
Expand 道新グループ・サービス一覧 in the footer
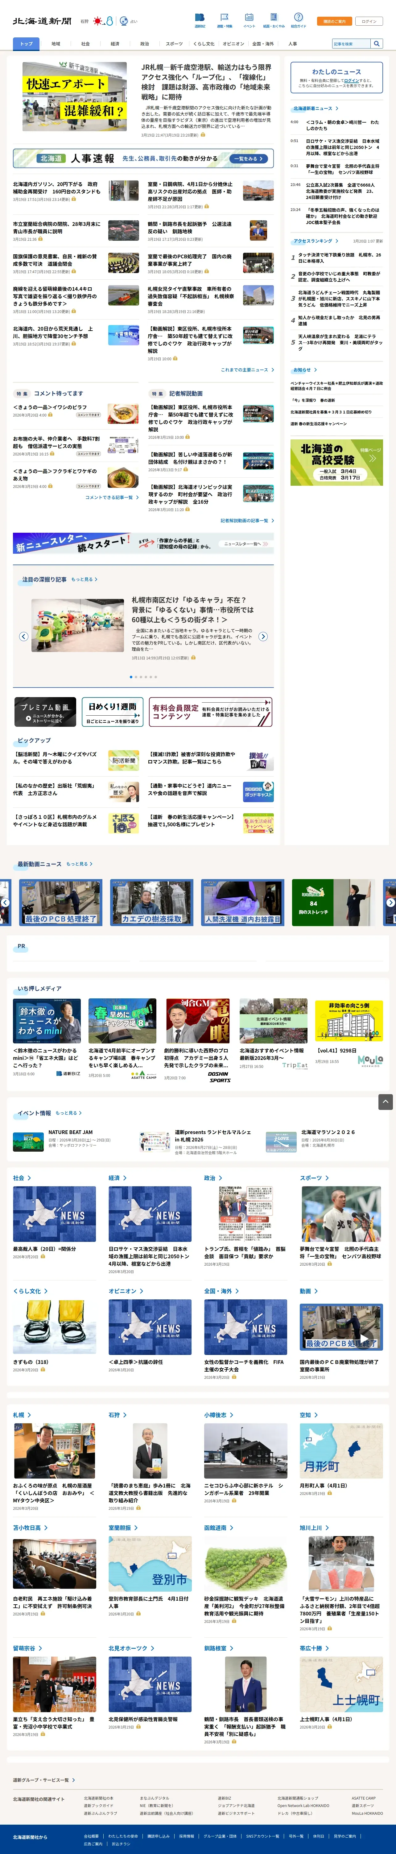coord(43,1780)
